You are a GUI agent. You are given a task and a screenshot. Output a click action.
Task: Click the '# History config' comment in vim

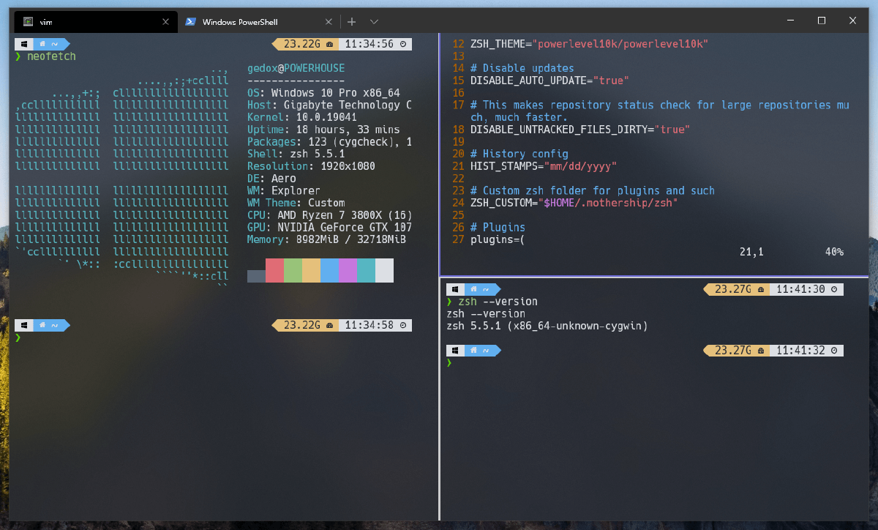[x=519, y=154]
